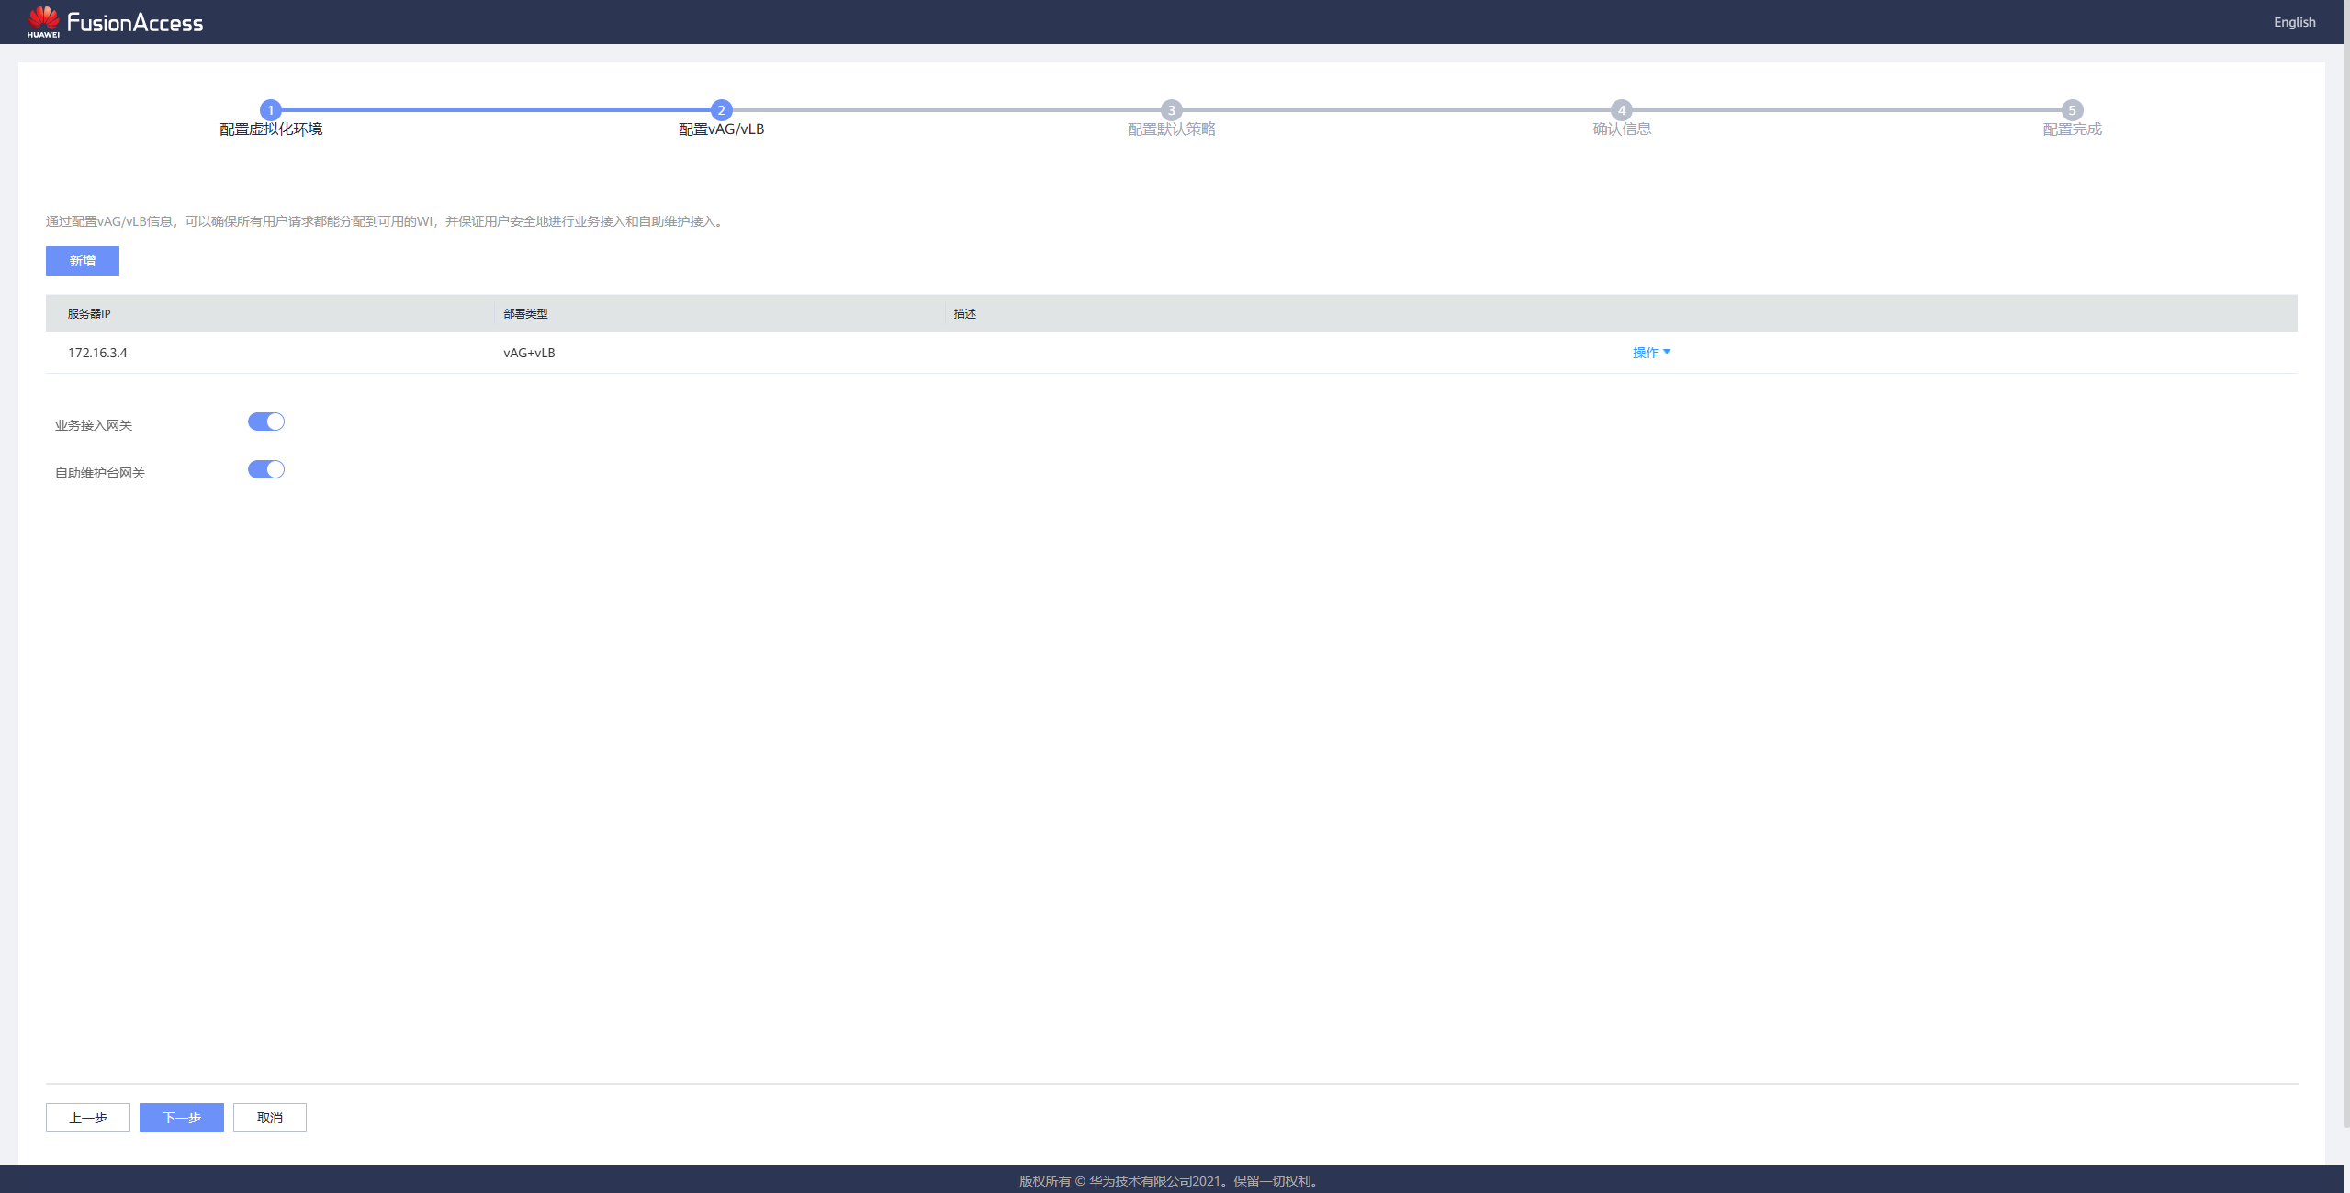Click the 新增 button
Image resolution: width=2350 pixels, height=1193 pixels.
[83, 261]
